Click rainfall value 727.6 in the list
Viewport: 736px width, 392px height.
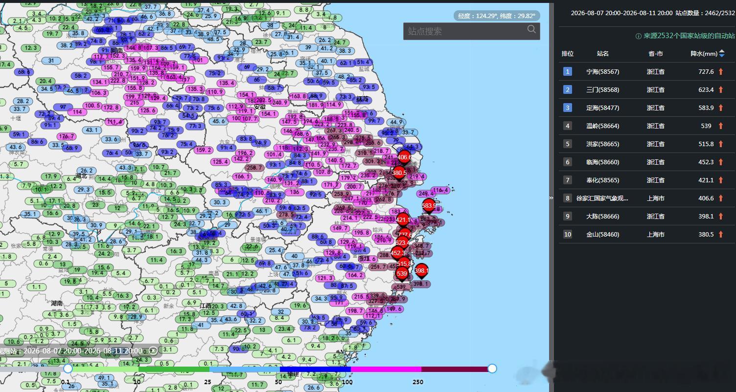(x=706, y=72)
